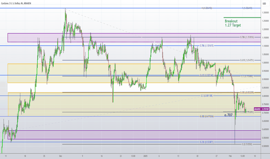Click the 0.618 (0.925140) Fibonacci label
This screenshot has height=159, width=270.
[207, 75]
